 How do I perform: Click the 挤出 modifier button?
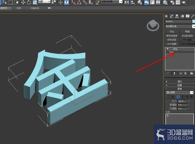(x=172, y=31)
